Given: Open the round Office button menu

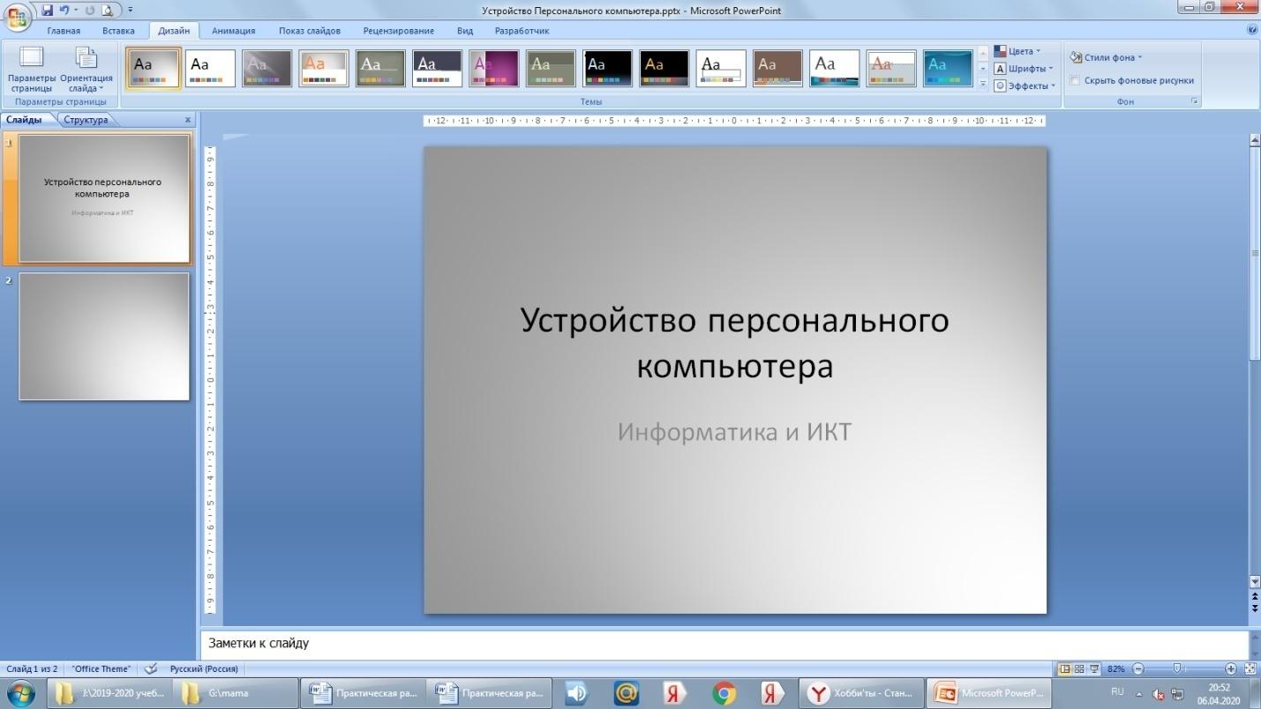Looking at the screenshot, I should [x=17, y=15].
